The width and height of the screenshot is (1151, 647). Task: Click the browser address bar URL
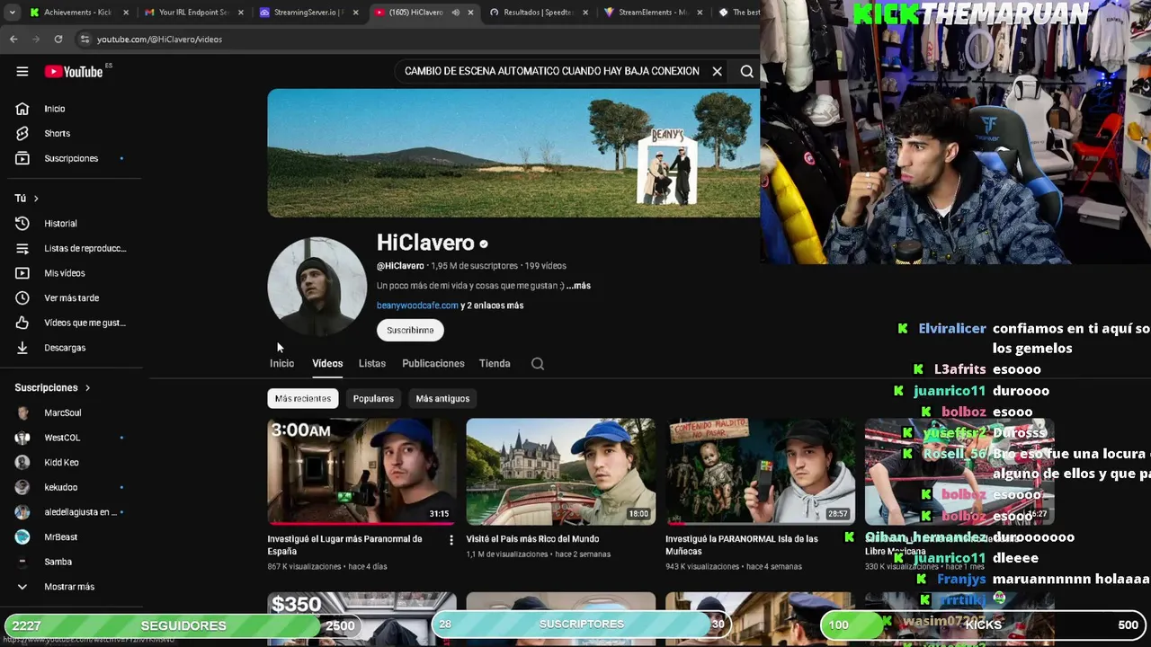click(x=159, y=39)
